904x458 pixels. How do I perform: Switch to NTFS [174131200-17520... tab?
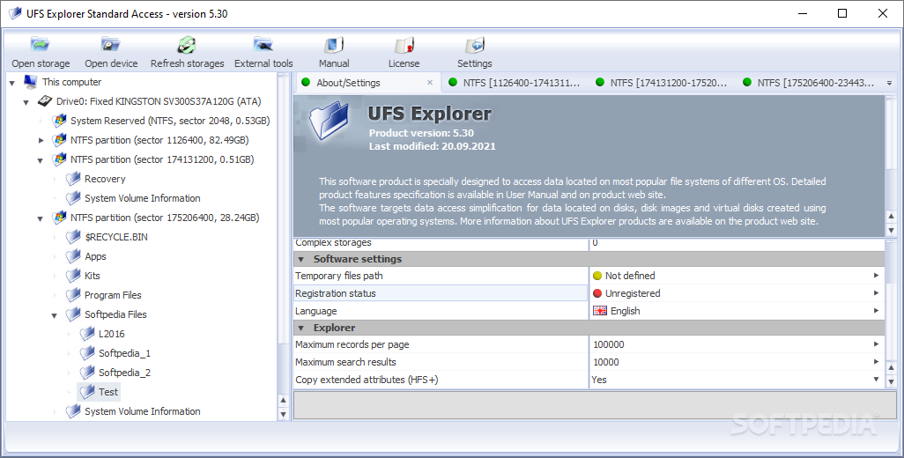click(662, 83)
